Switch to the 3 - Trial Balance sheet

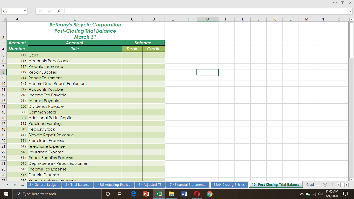click(x=77, y=185)
